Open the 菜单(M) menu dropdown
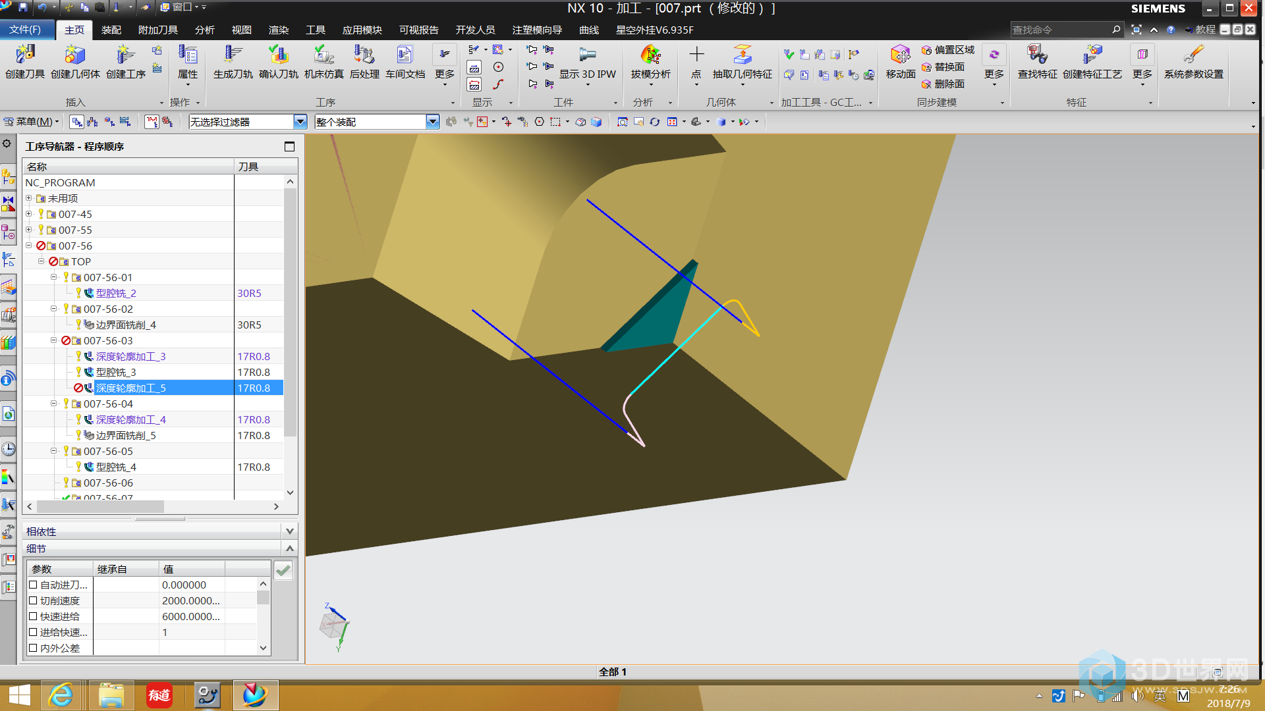Viewport: 1265px width, 711px height. 32,122
